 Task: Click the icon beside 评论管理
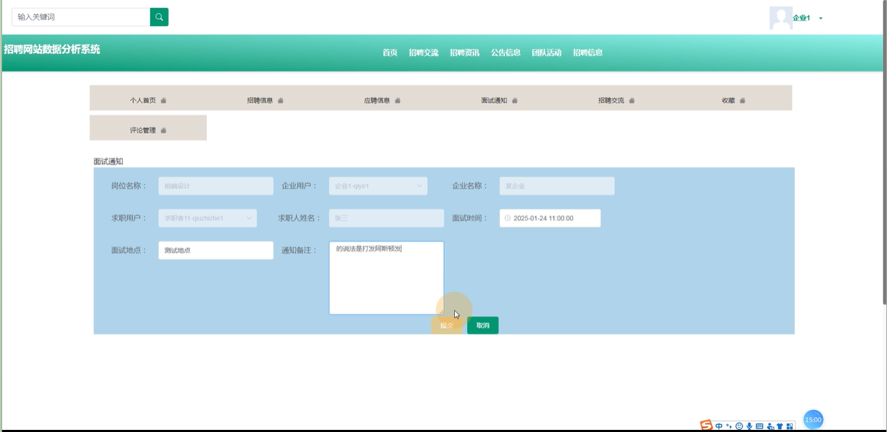pyautogui.click(x=164, y=130)
